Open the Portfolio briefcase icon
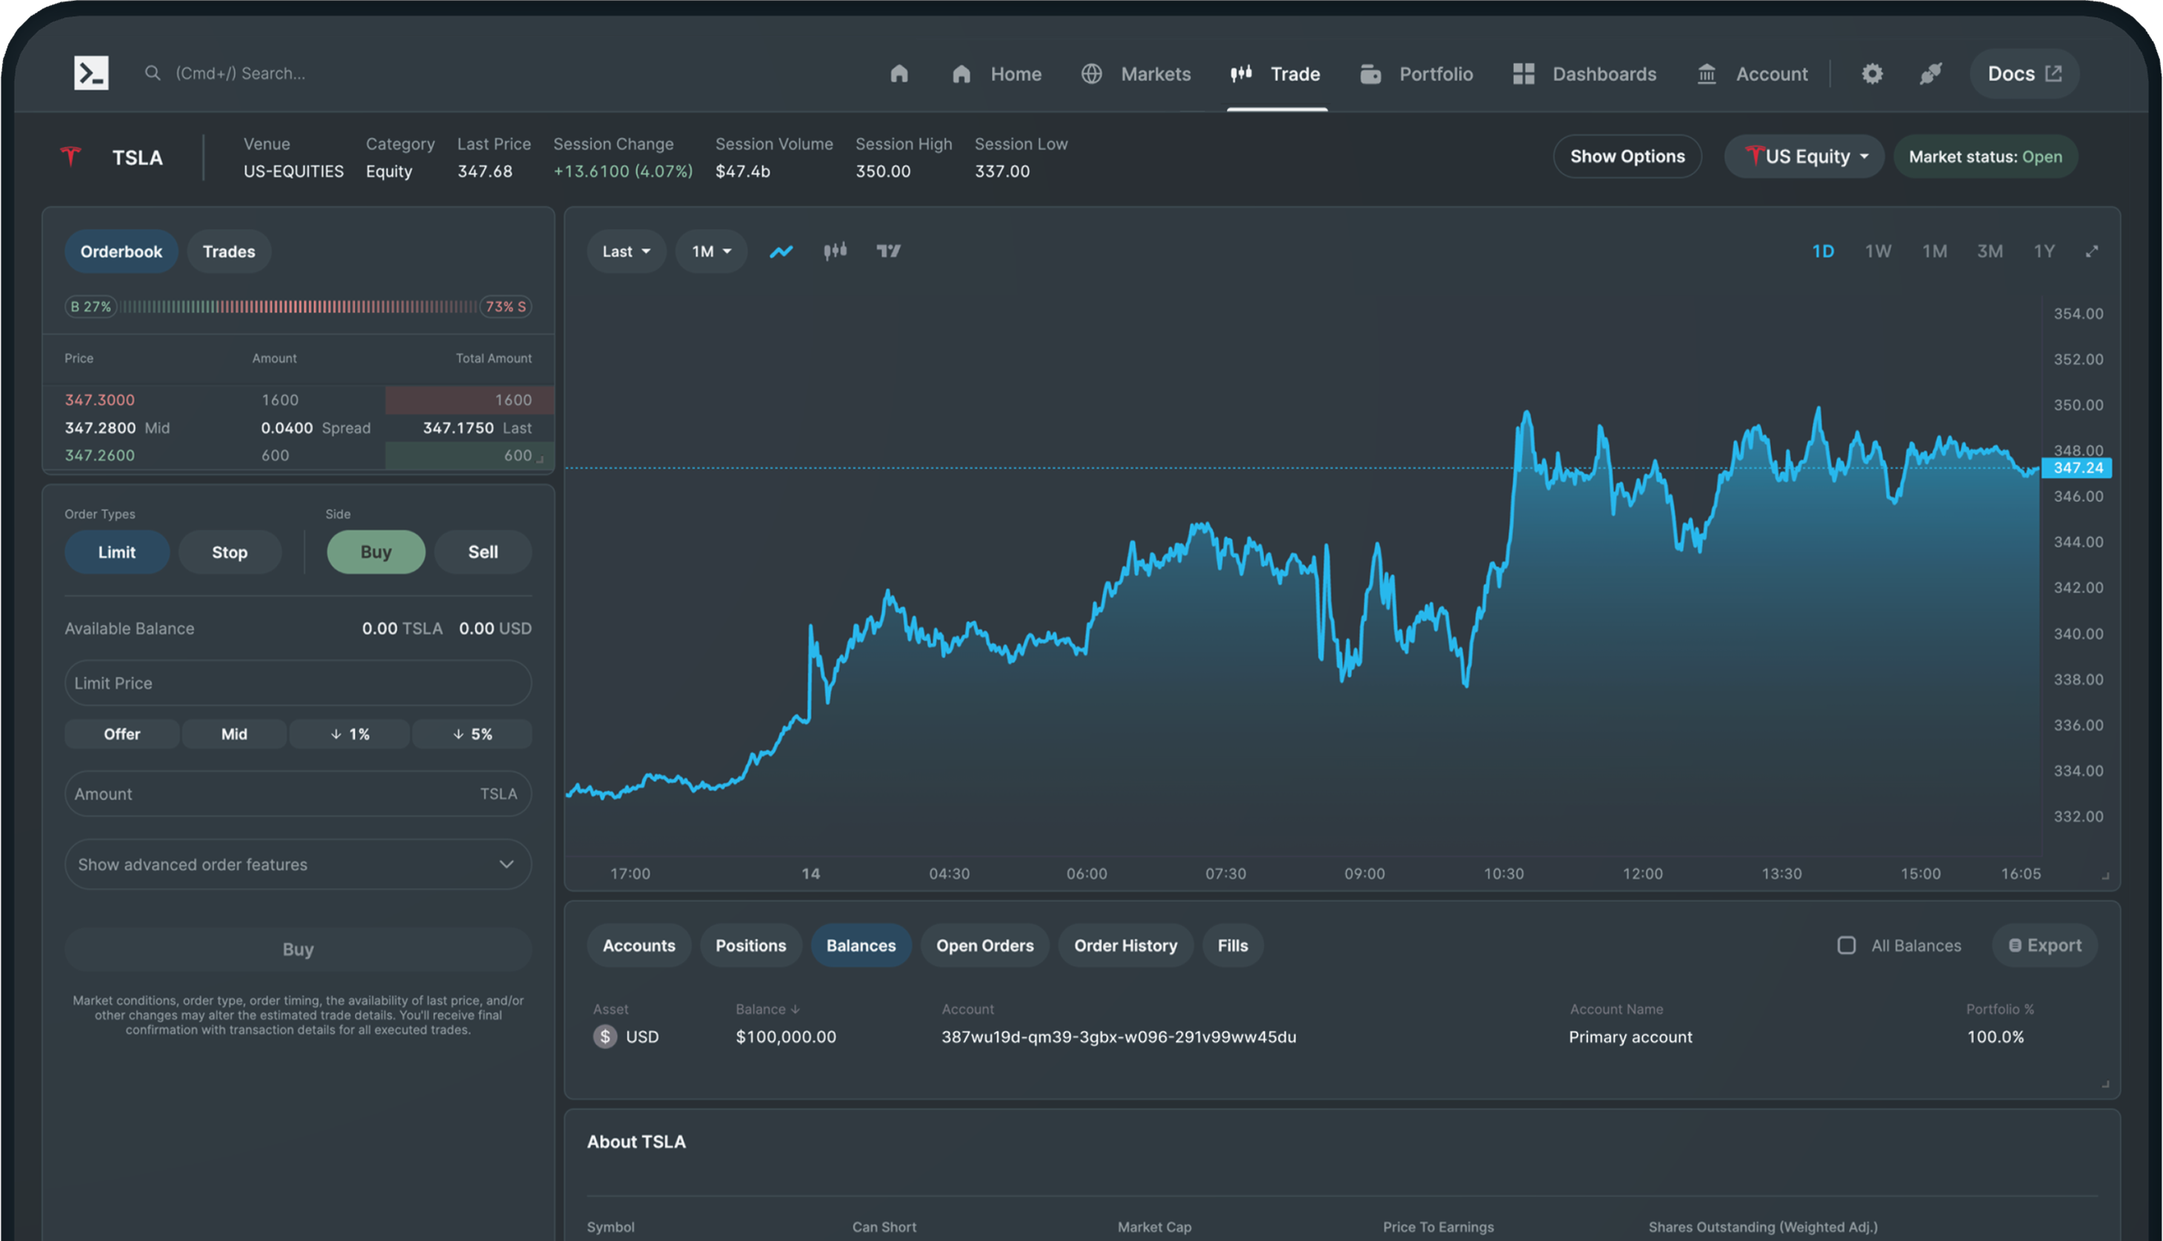Viewport: 2163px width, 1241px height. coord(1371,73)
